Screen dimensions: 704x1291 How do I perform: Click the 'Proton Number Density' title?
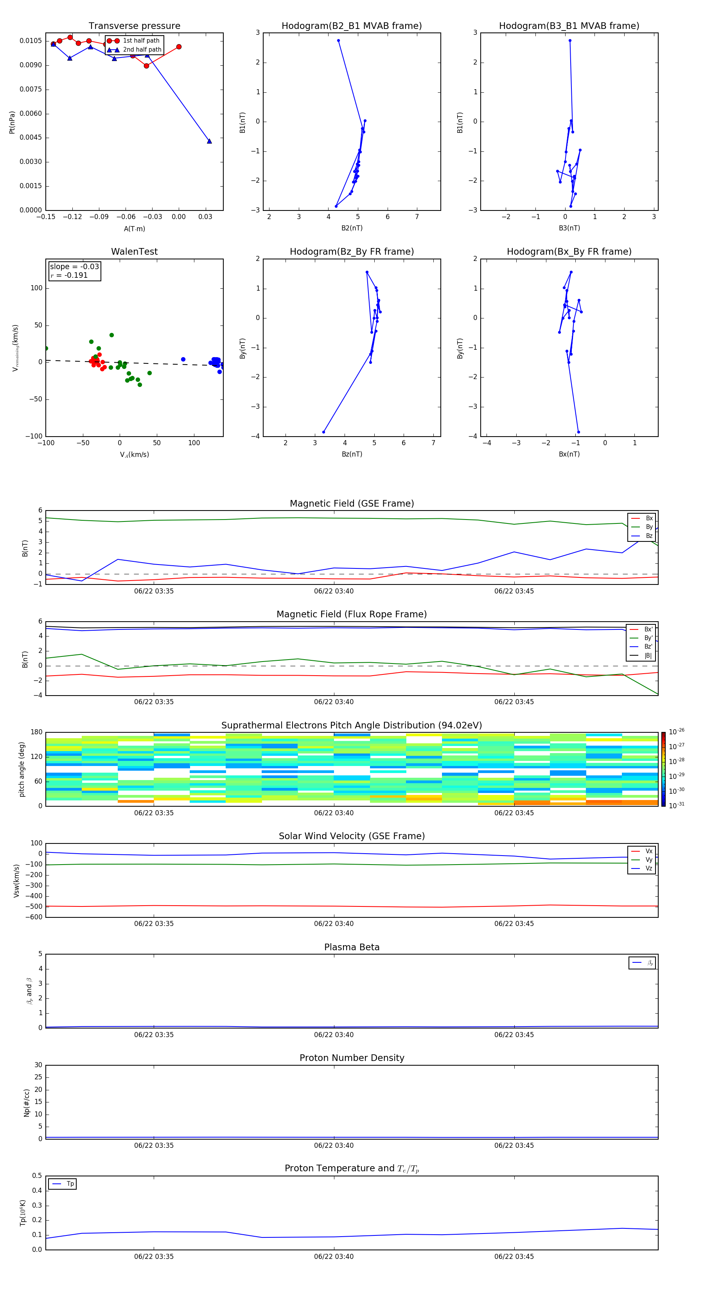[352, 1058]
